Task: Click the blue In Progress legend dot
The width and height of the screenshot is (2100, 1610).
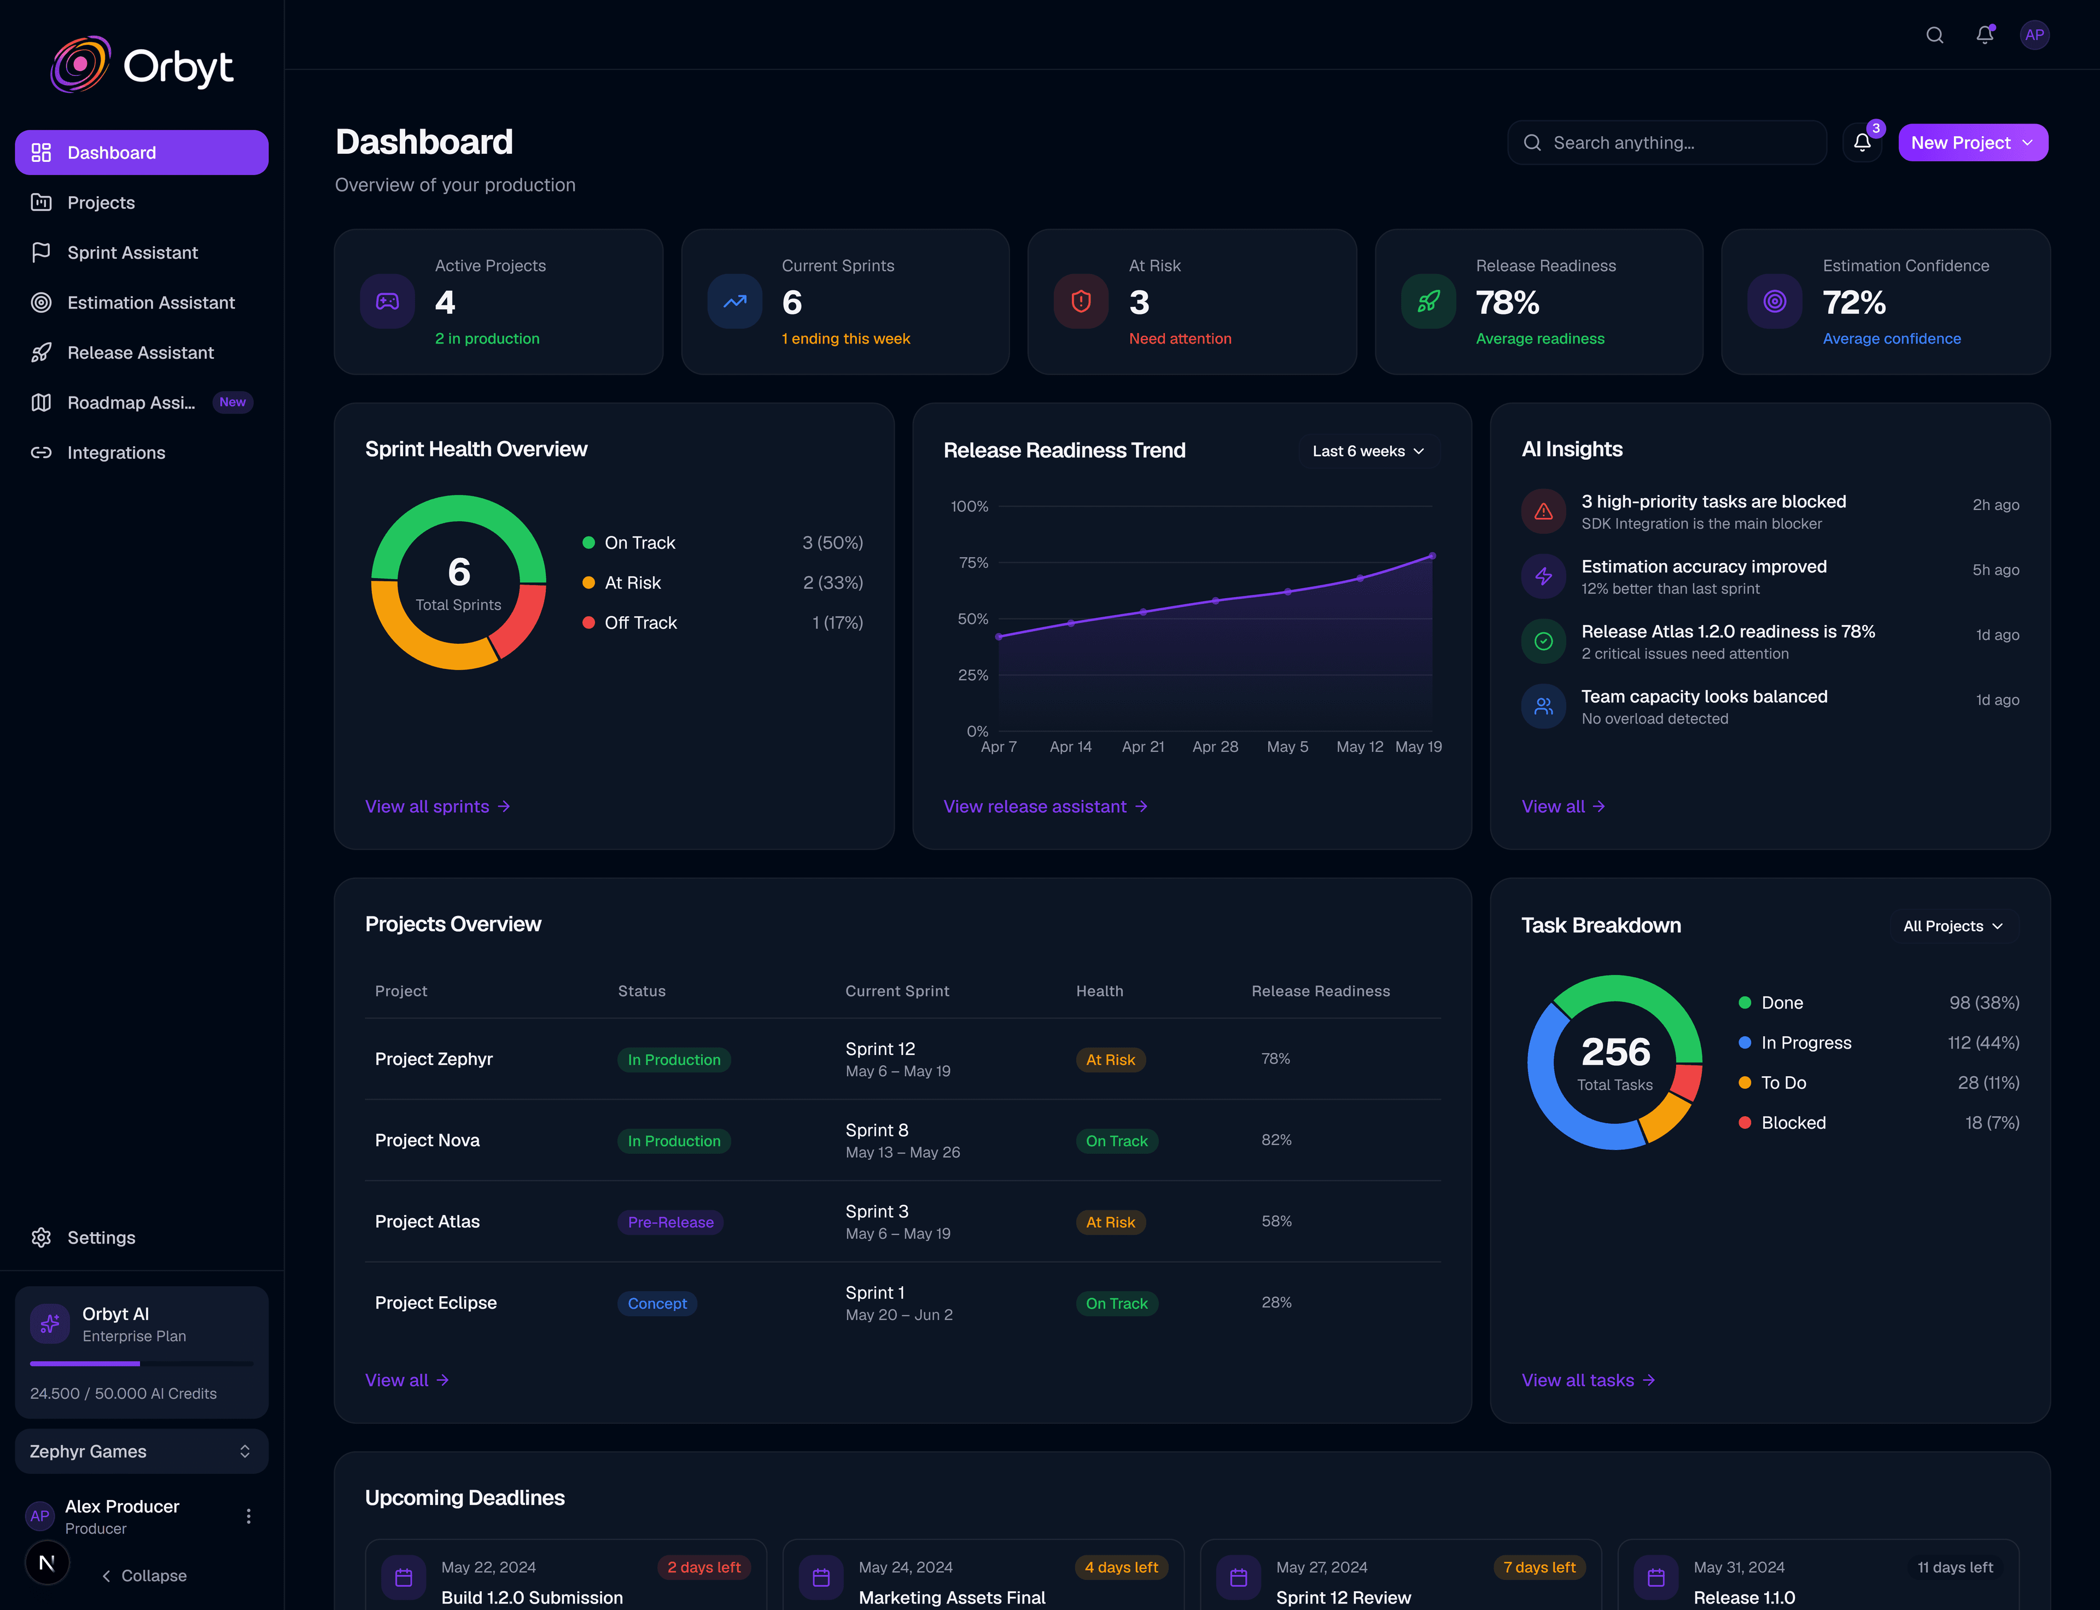Action: click(1745, 1043)
